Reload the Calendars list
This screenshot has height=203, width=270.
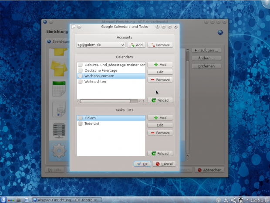pos(160,100)
